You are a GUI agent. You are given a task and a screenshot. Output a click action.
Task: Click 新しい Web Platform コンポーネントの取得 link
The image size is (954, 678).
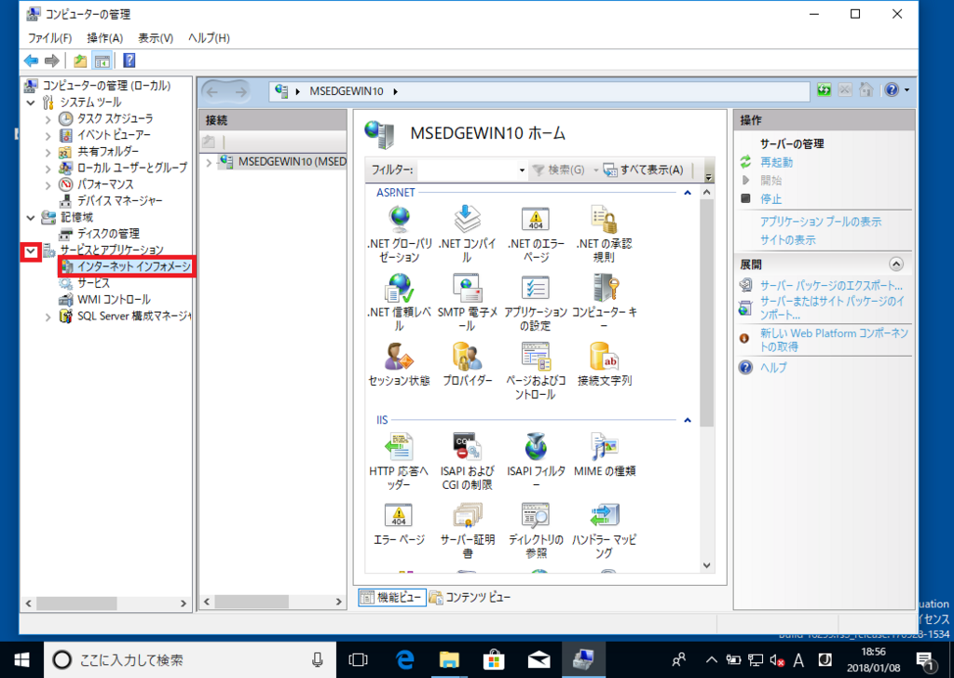coord(834,340)
